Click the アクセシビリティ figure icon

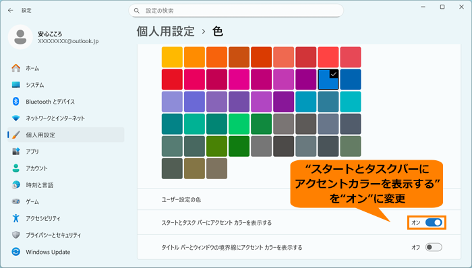pos(16,218)
